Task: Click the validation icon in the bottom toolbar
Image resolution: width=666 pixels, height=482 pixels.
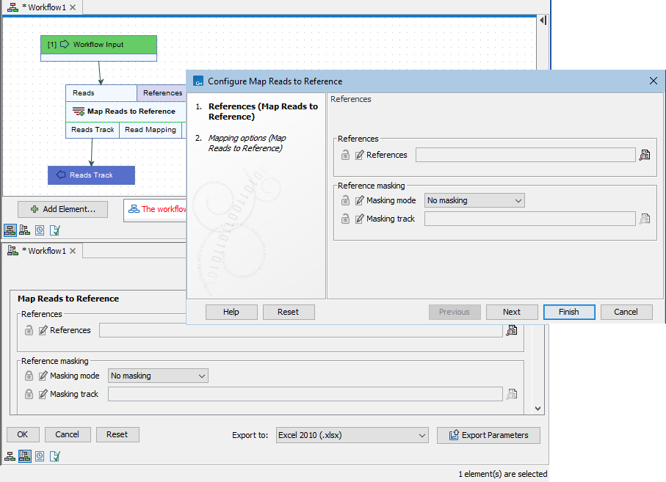Action: point(54,456)
